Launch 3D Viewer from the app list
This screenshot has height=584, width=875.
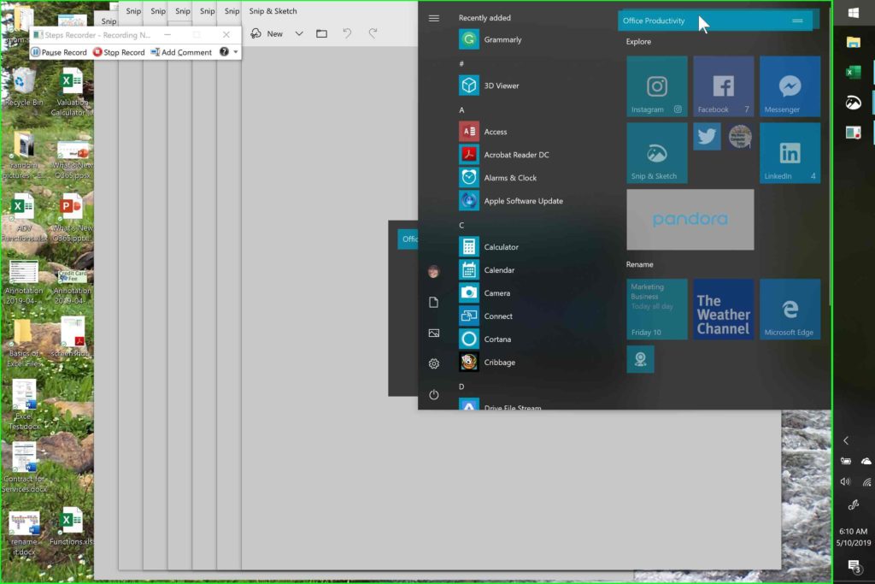(489, 86)
